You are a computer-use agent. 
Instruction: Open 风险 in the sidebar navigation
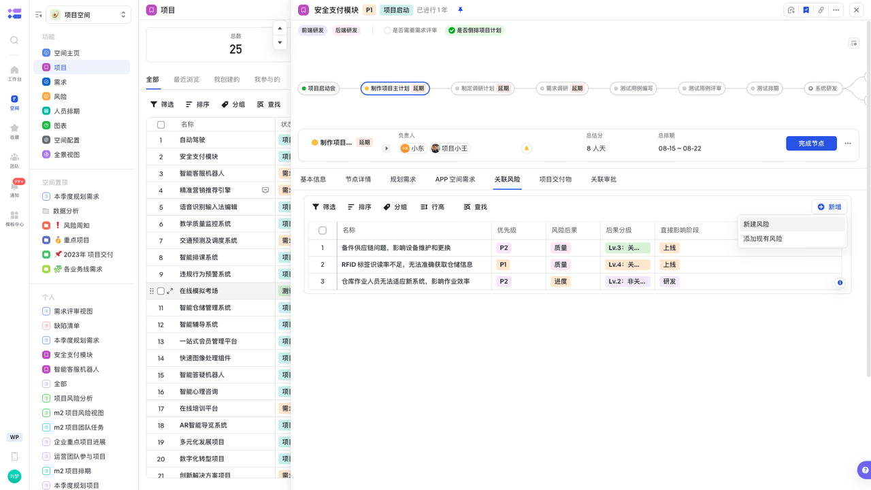[61, 97]
